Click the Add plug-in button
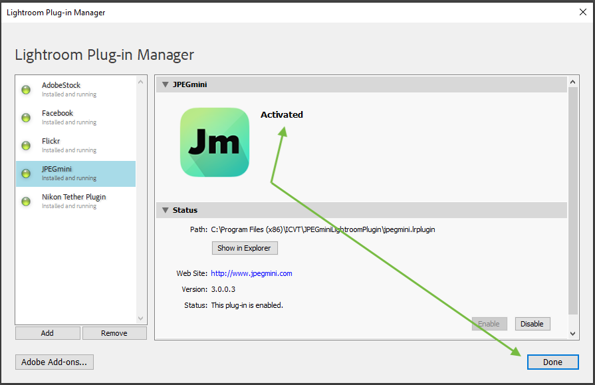This screenshot has width=595, height=385. (47, 333)
